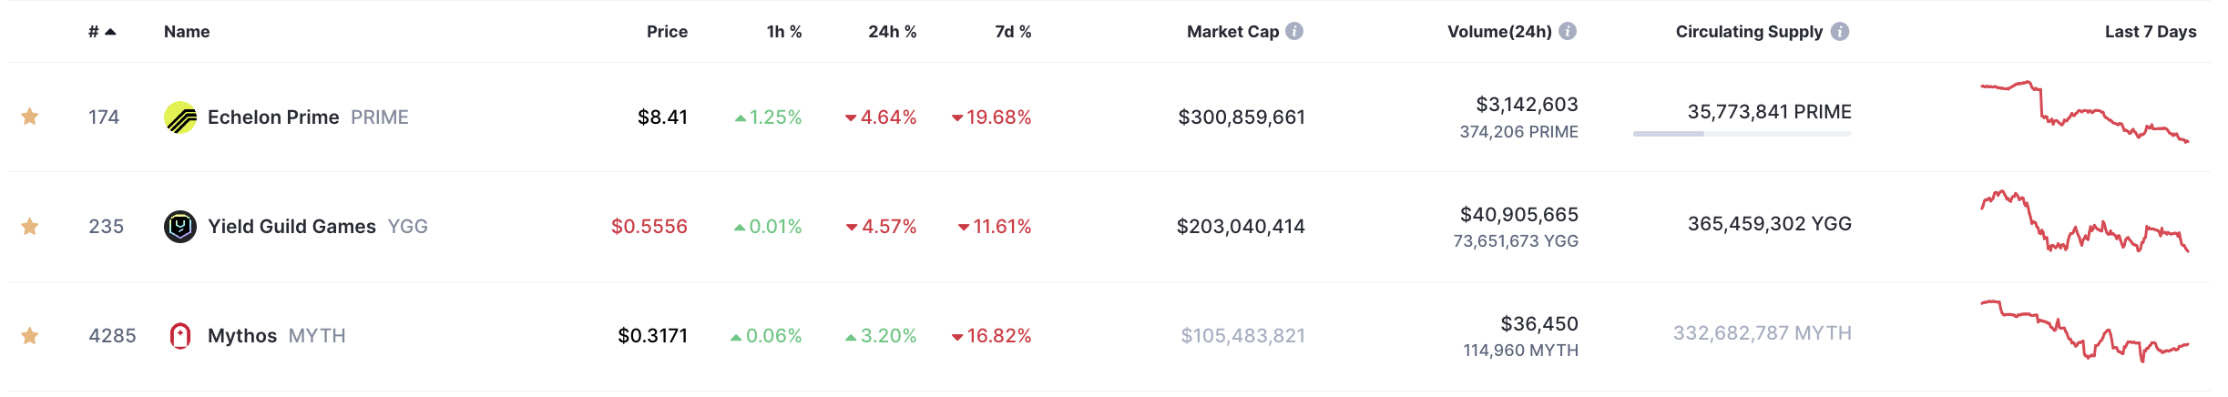
Task: Sort the table by 7d % column
Action: (1013, 32)
